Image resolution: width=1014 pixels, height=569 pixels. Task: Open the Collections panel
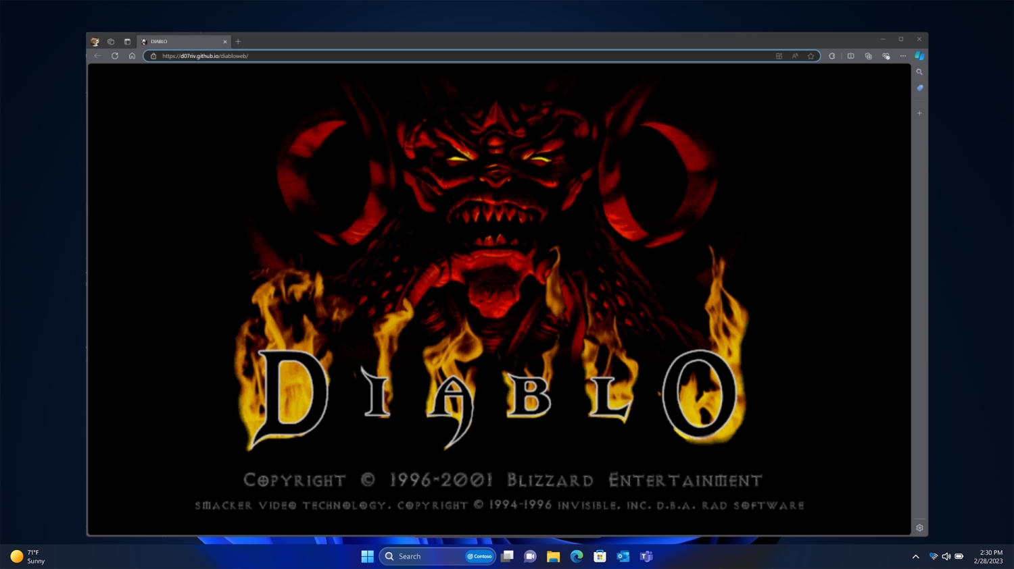(x=869, y=56)
